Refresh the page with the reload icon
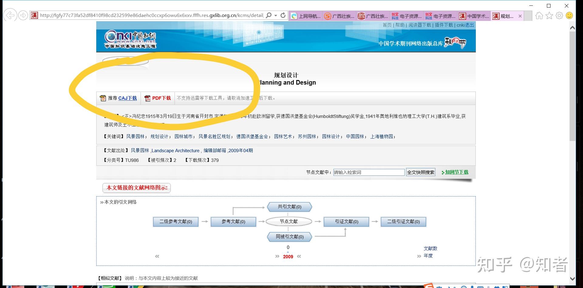Viewport: 583px width, 288px height. 283,15
